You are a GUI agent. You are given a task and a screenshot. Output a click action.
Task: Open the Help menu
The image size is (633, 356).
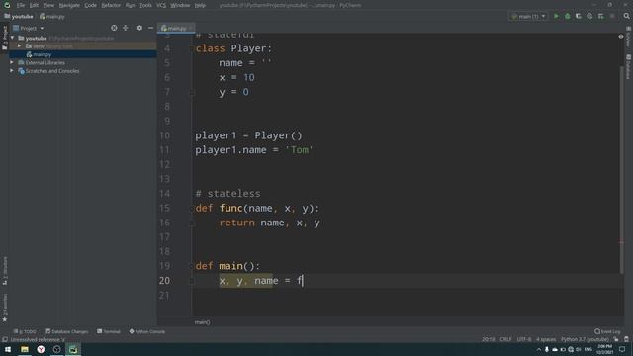[200, 5]
